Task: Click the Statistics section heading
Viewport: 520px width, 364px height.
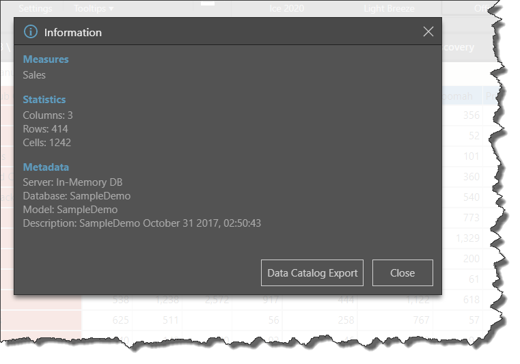Action: [x=44, y=100]
